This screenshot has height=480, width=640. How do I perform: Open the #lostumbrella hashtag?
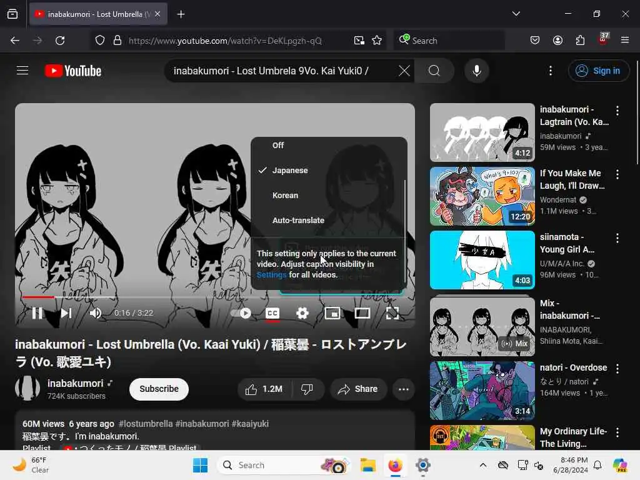(145, 424)
